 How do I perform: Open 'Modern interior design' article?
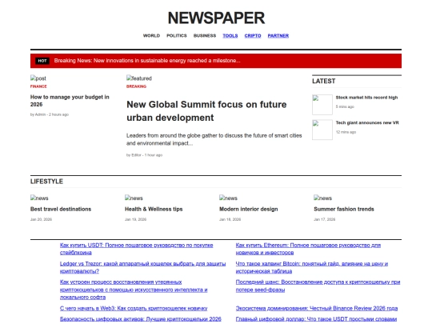click(x=249, y=209)
